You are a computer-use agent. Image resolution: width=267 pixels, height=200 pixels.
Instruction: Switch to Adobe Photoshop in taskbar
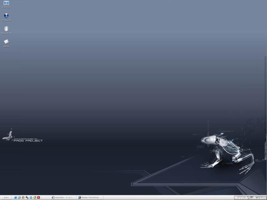point(90,198)
